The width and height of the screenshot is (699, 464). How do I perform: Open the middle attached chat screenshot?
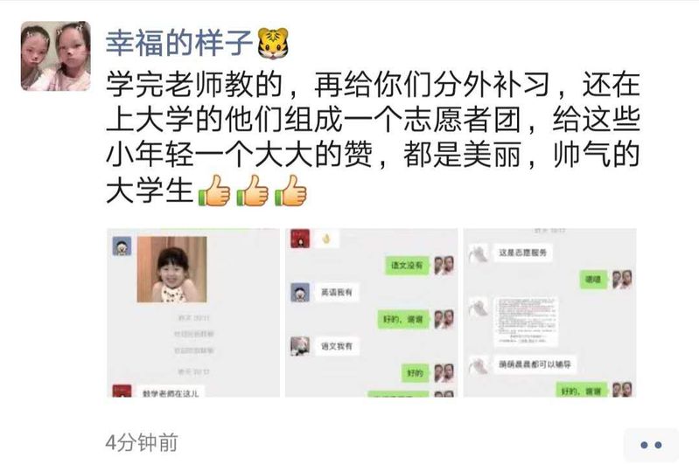371,313
